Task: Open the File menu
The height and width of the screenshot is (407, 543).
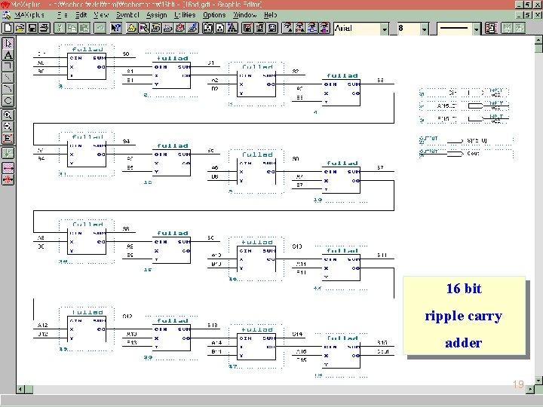Action: (x=63, y=15)
